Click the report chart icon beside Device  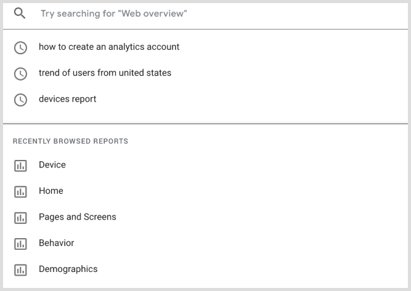click(x=20, y=165)
